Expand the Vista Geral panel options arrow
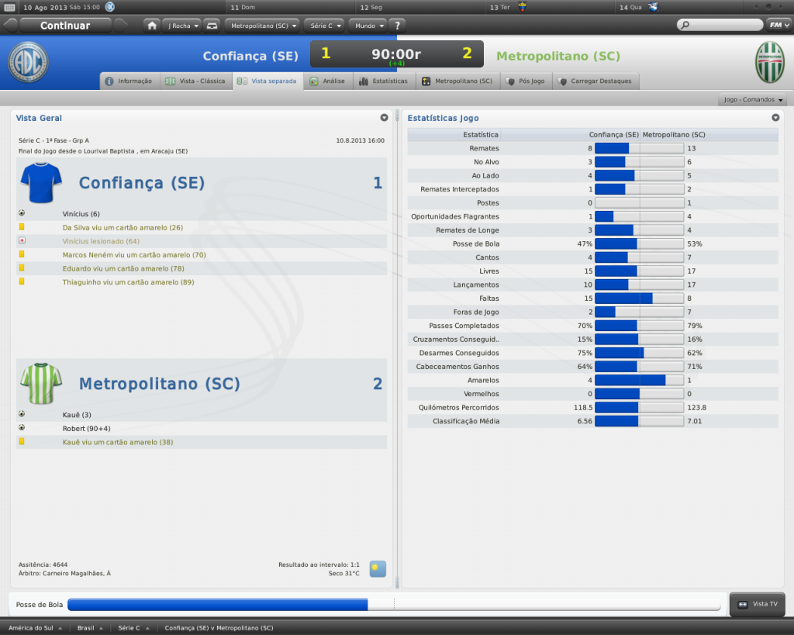This screenshot has width=794, height=635. point(384,118)
